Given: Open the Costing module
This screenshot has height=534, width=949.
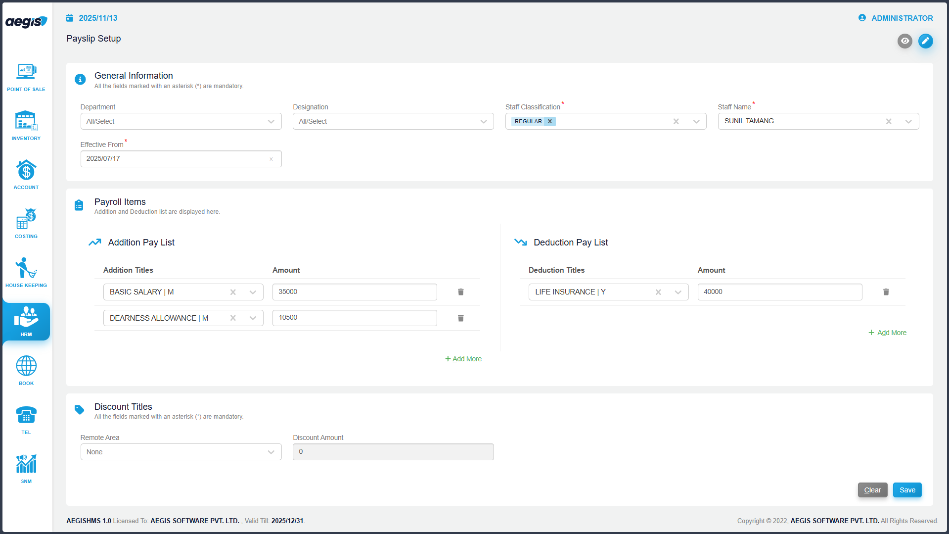Looking at the screenshot, I should click(26, 224).
